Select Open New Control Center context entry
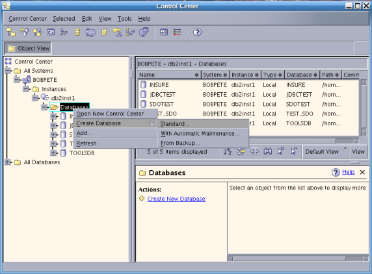The height and width of the screenshot is (274, 372). pyautogui.click(x=115, y=114)
